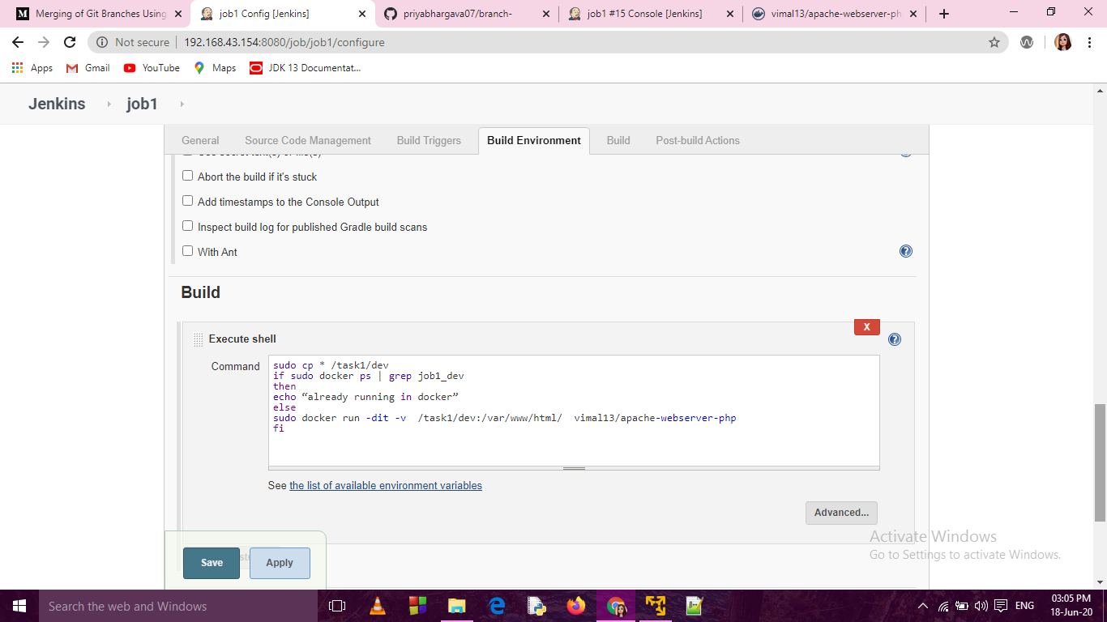Enable "Abort the build if it's stuck"

pyautogui.click(x=187, y=175)
